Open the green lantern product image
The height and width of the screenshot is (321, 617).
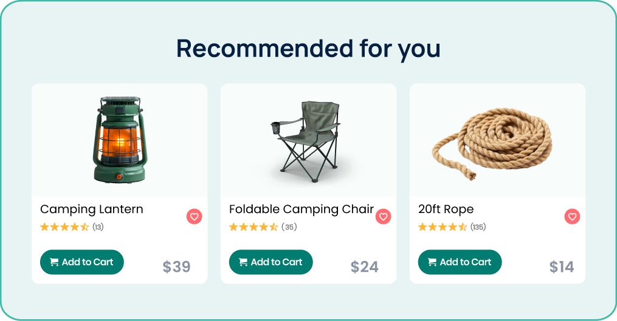(x=120, y=140)
